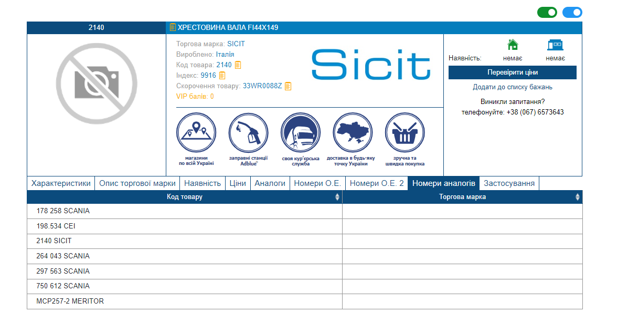This screenshot has width=628, height=323.
Task: Click the Додати до списку бажань link
Action: tap(513, 87)
